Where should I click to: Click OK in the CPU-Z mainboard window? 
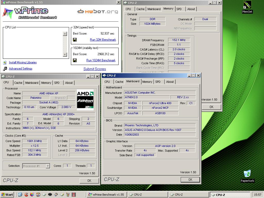point(190,180)
